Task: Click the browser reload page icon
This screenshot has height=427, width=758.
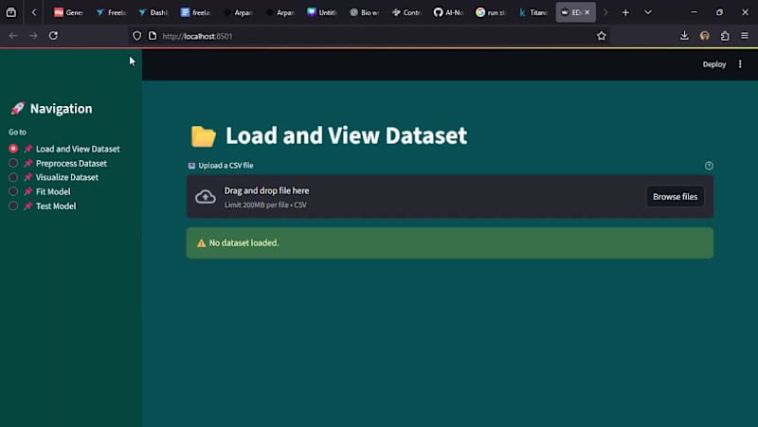Action: pos(53,36)
